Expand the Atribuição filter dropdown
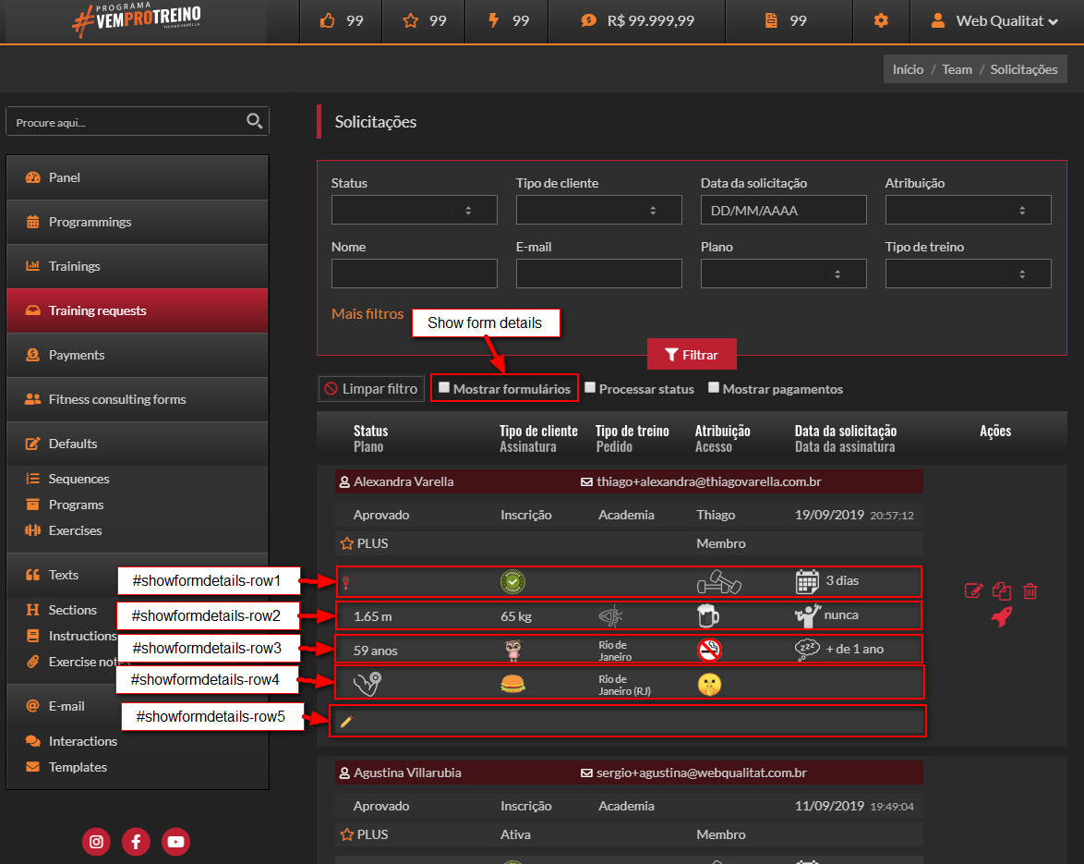 click(968, 210)
